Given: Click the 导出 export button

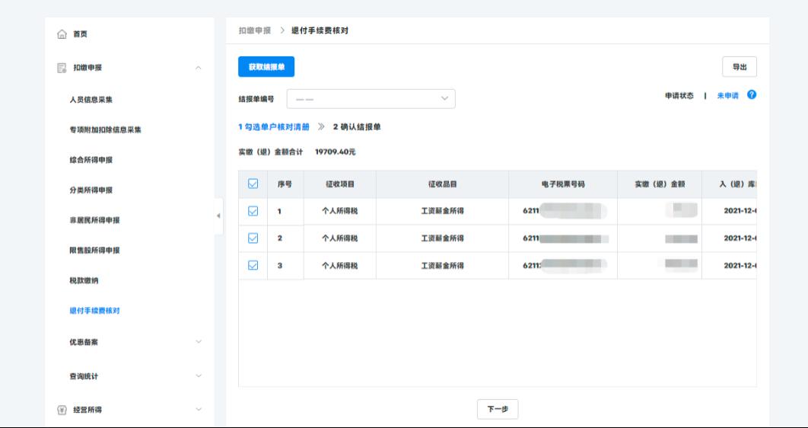Looking at the screenshot, I should [739, 67].
